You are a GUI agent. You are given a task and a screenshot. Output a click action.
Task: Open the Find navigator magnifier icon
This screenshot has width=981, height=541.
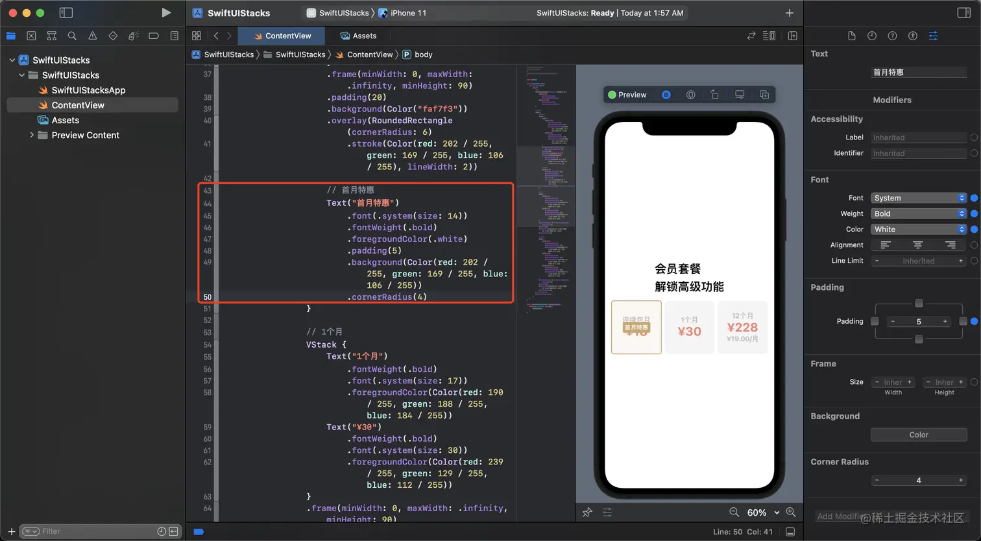click(72, 36)
